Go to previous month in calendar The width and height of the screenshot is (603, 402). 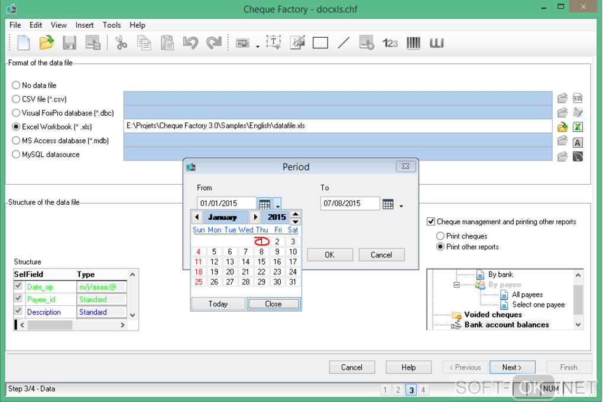click(197, 217)
